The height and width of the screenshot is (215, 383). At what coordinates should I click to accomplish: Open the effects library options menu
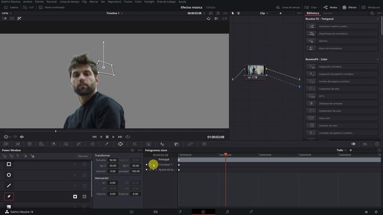pos(379,13)
